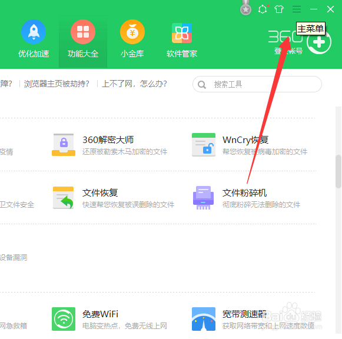This screenshot has width=342, height=339.
Task: Click description 快速帮您恢复被误删除的文件
Action: tap(128, 205)
